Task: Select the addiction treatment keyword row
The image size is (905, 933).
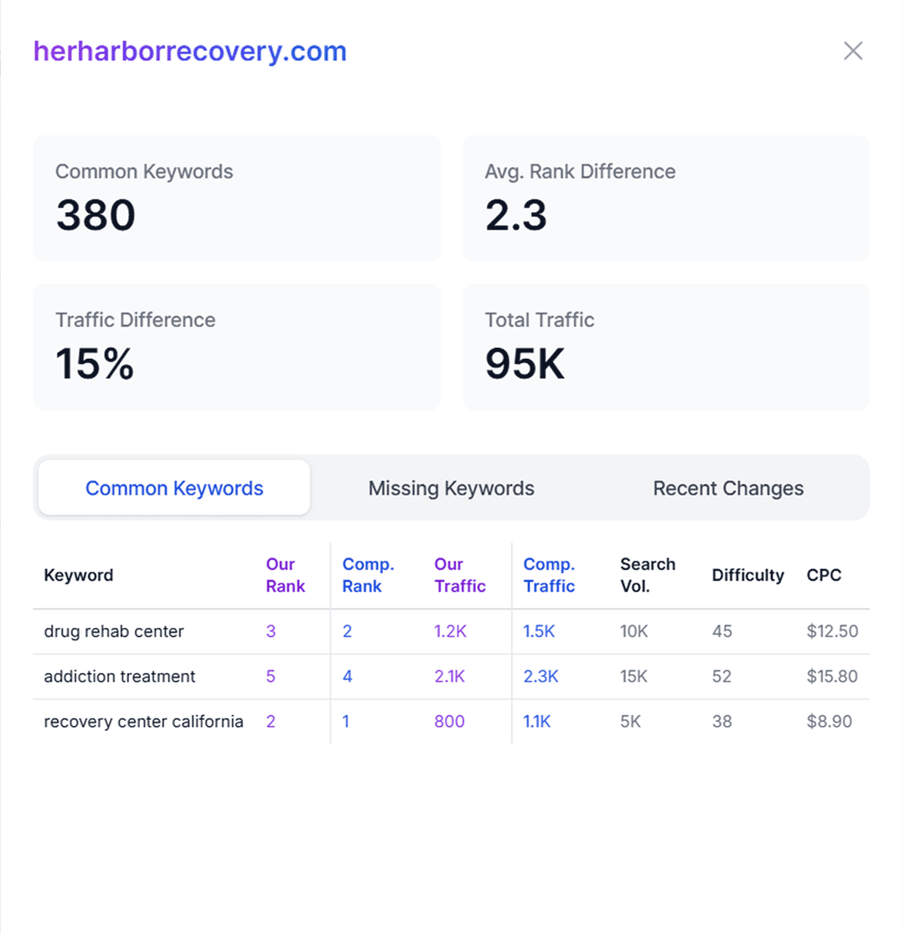Action: click(x=120, y=676)
